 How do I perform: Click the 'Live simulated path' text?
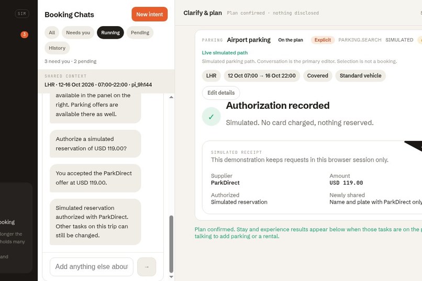tap(225, 53)
